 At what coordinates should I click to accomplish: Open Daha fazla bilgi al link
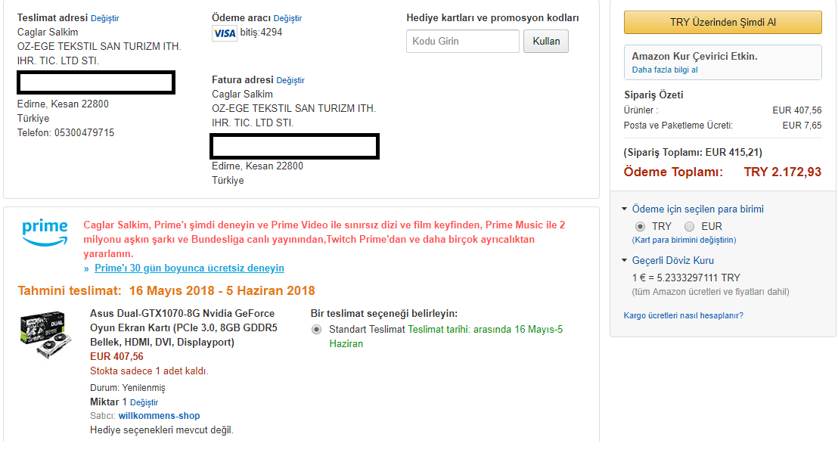point(665,70)
